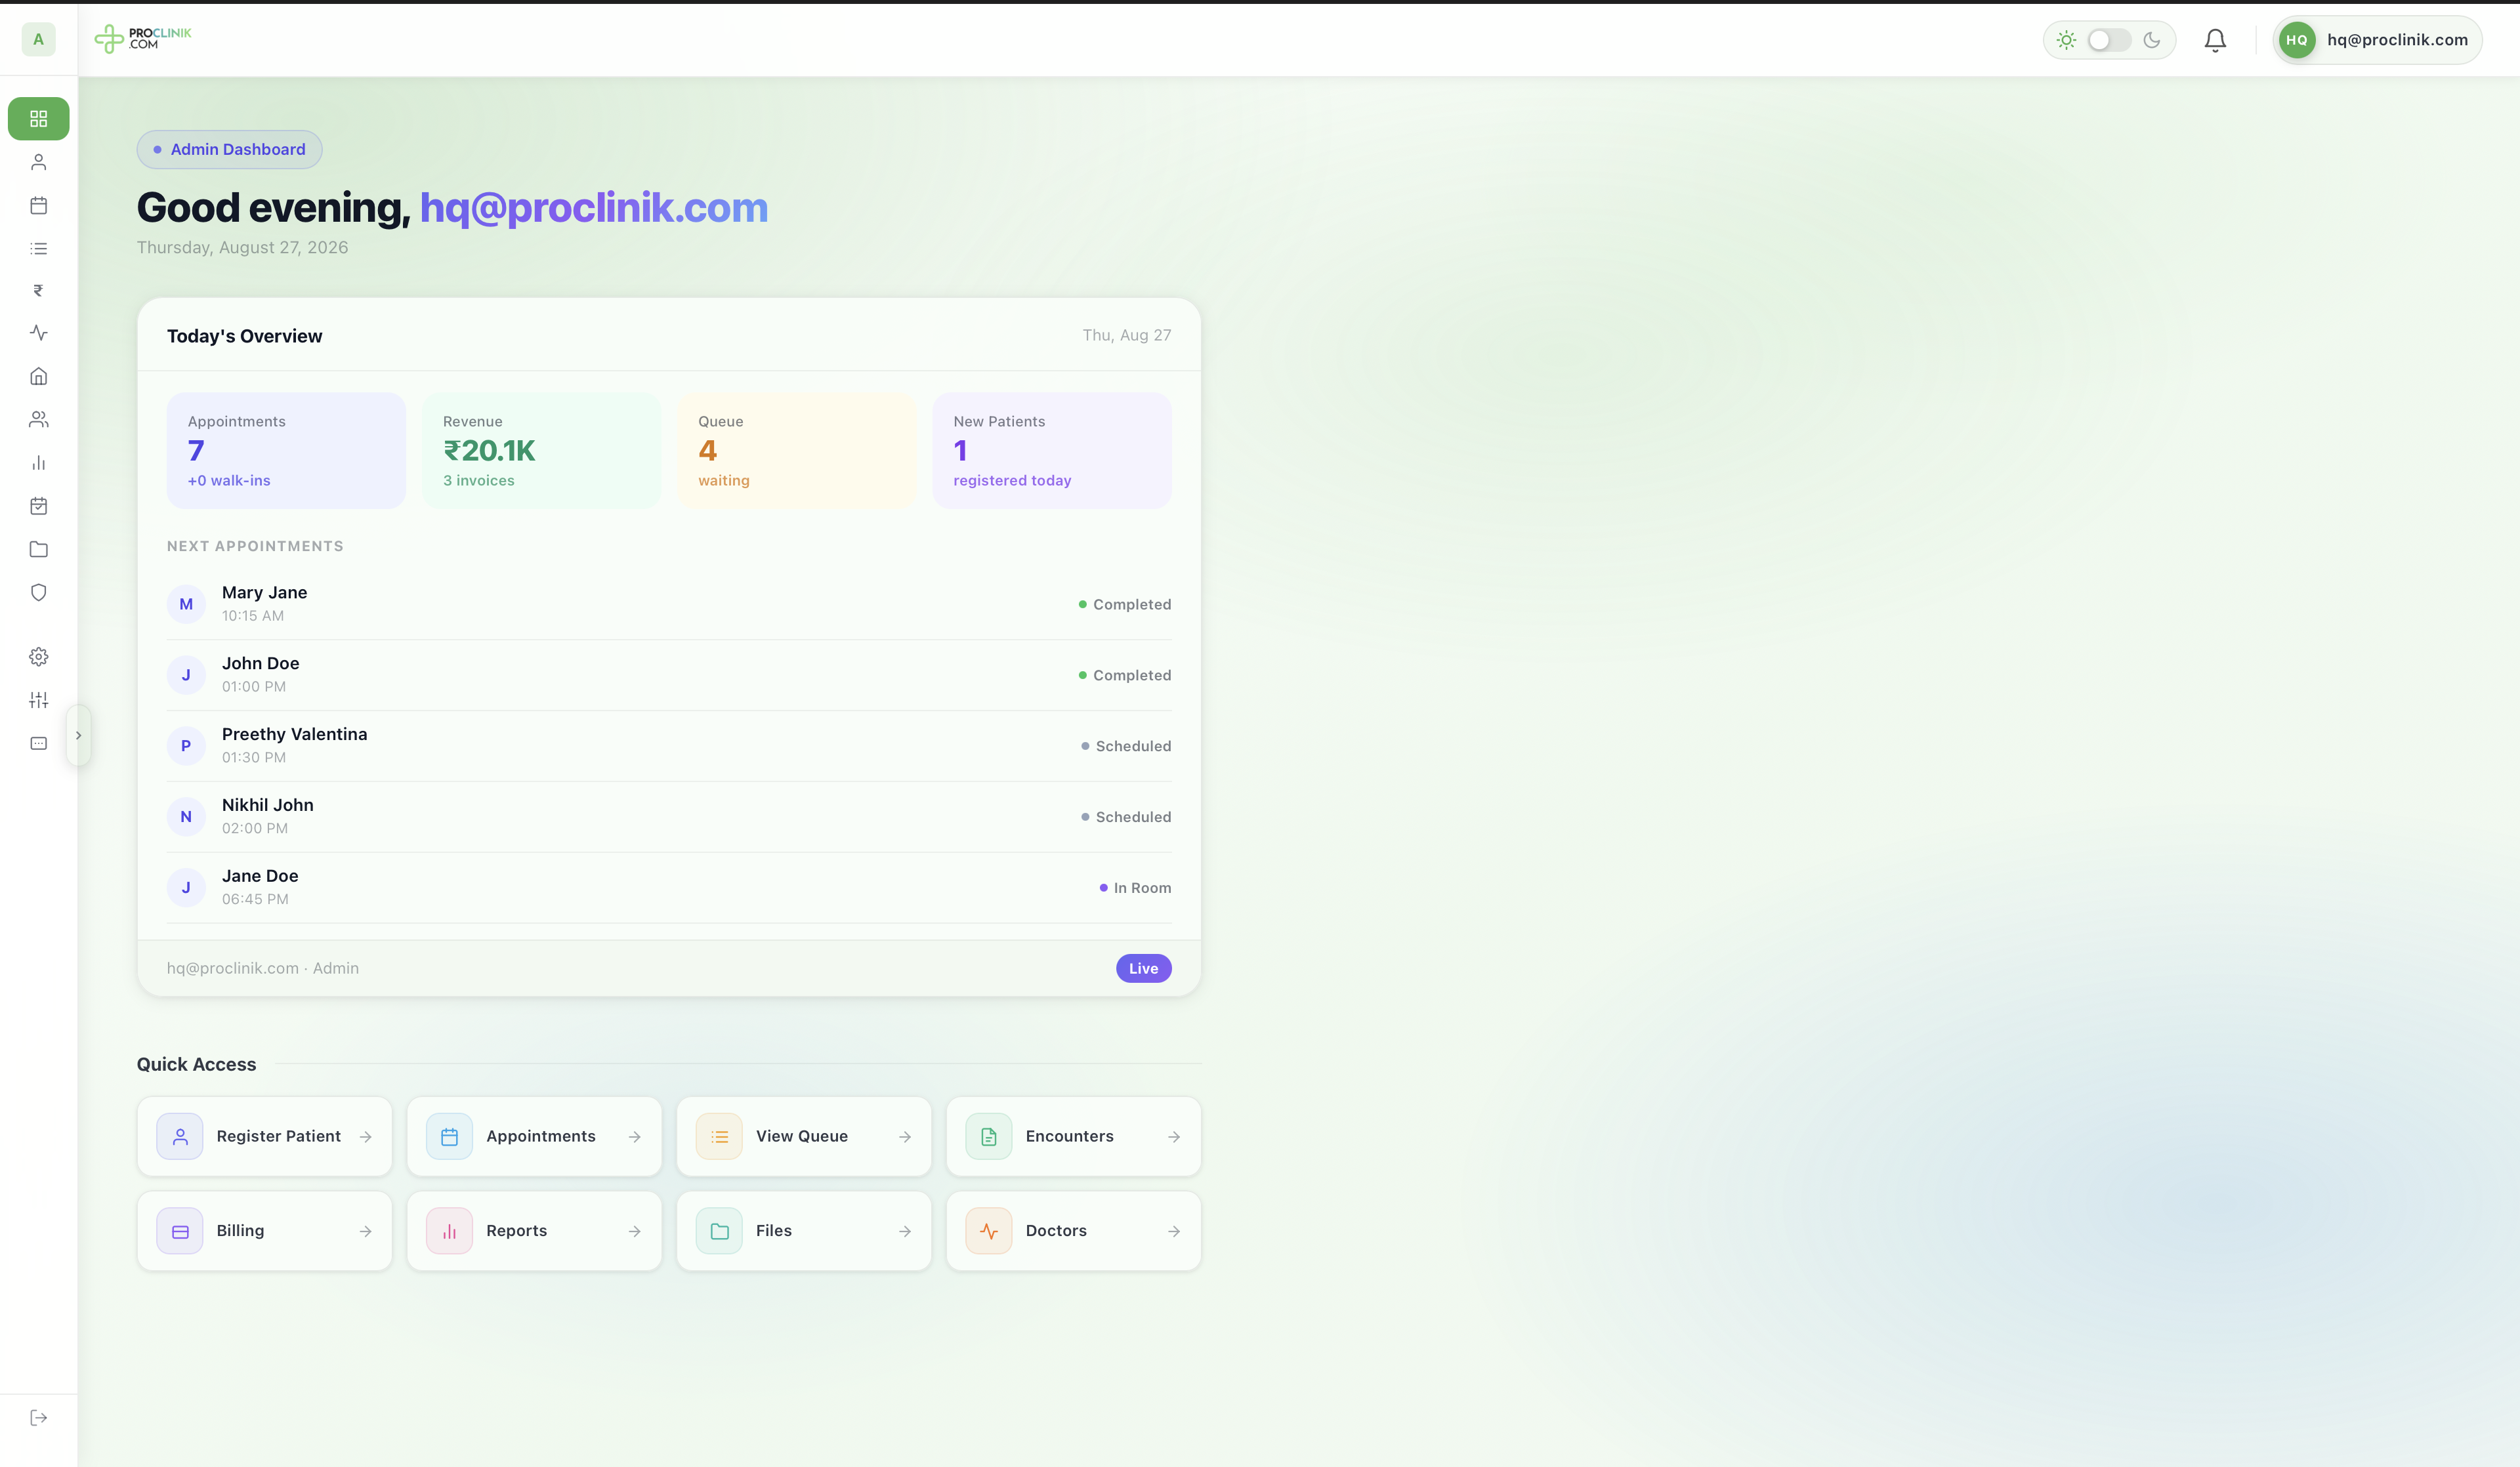Click the rupee billing sidebar icon
Image resolution: width=2520 pixels, height=1467 pixels.
point(38,291)
